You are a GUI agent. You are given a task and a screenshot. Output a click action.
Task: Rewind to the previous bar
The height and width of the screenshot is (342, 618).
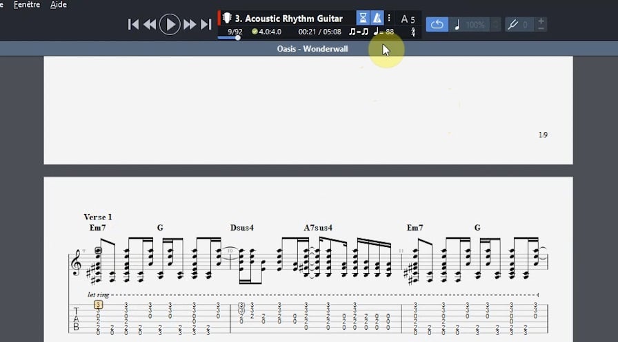(x=150, y=24)
